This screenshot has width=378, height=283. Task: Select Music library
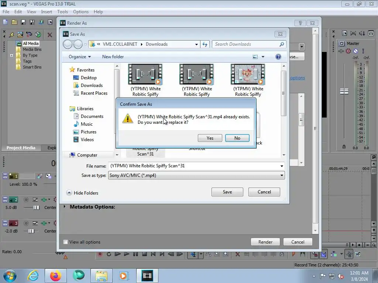pos(86,124)
